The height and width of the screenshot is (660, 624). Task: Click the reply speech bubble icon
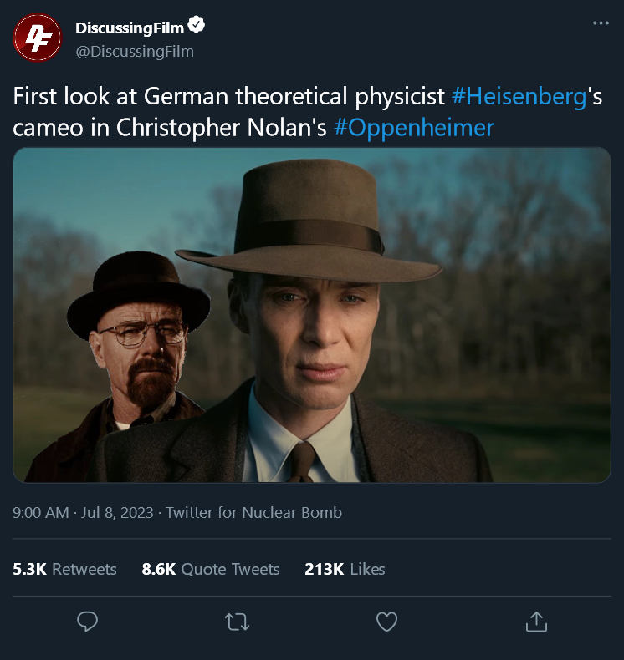87,622
